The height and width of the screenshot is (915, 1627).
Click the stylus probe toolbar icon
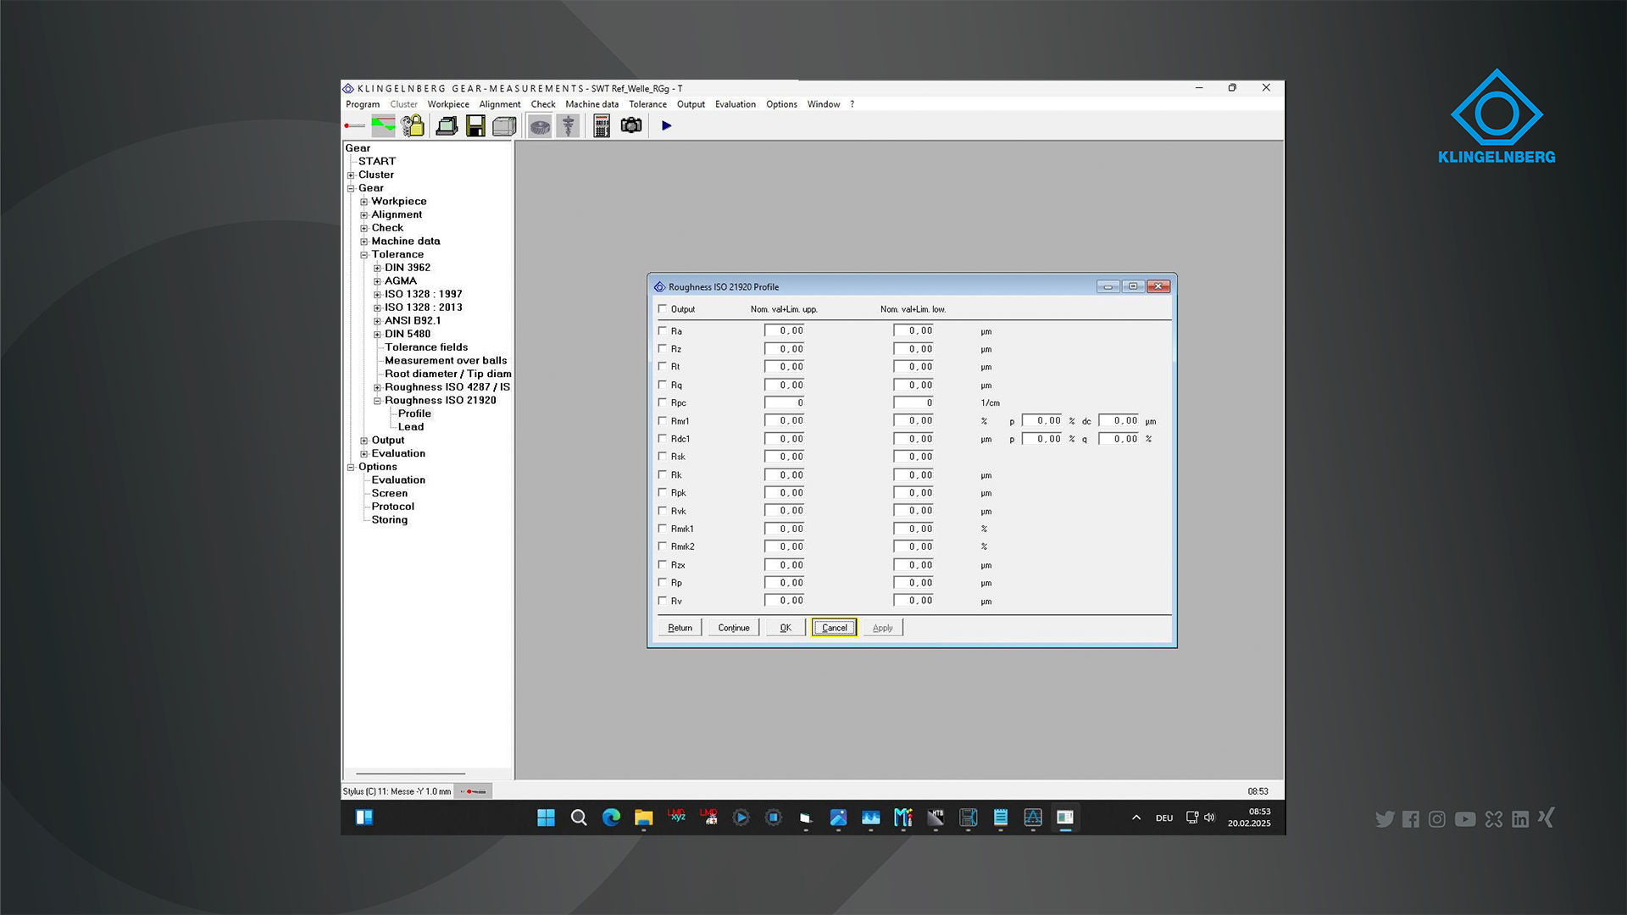[354, 126]
